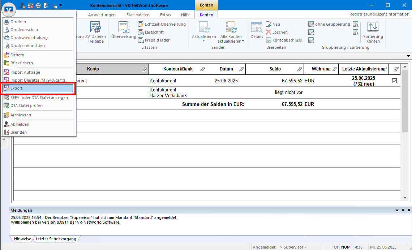Screen dimensions: 412x250
Task: Click the Saldo value 67.595,52 in the account row
Action: pyautogui.click(x=292, y=81)
